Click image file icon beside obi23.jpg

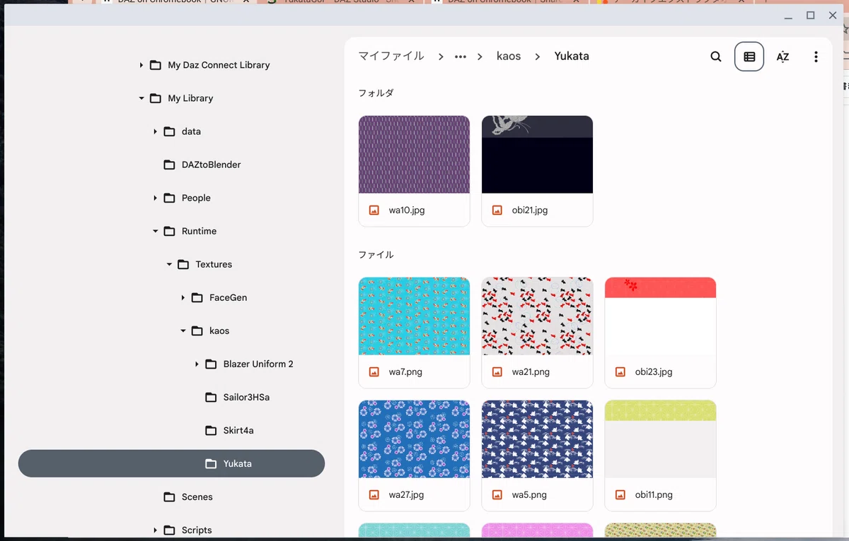point(620,371)
